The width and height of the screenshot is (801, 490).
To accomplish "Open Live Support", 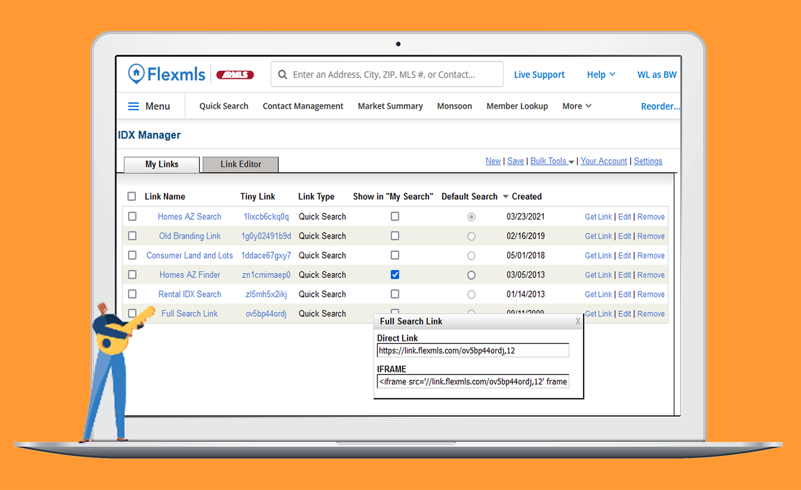I will coord(539,75).
